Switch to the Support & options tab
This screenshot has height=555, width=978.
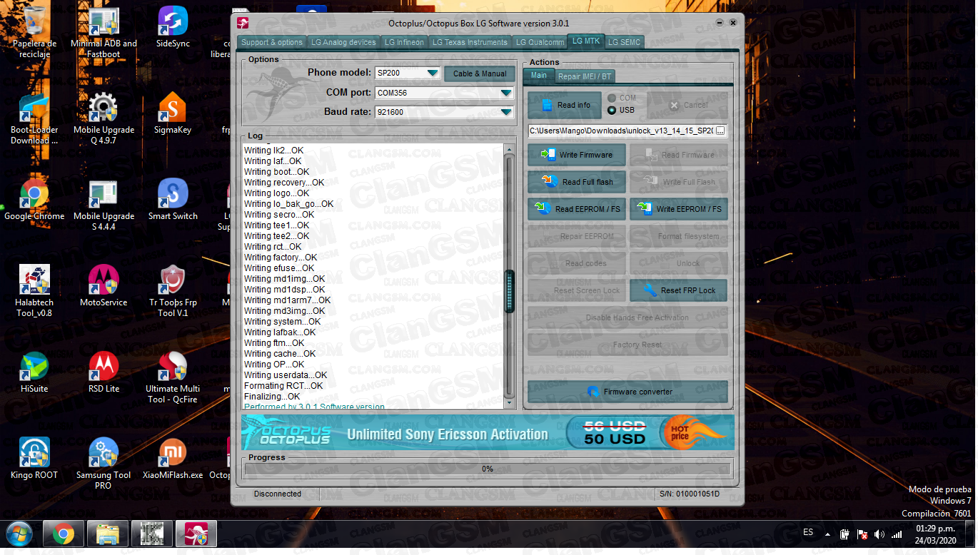[272, 42]
